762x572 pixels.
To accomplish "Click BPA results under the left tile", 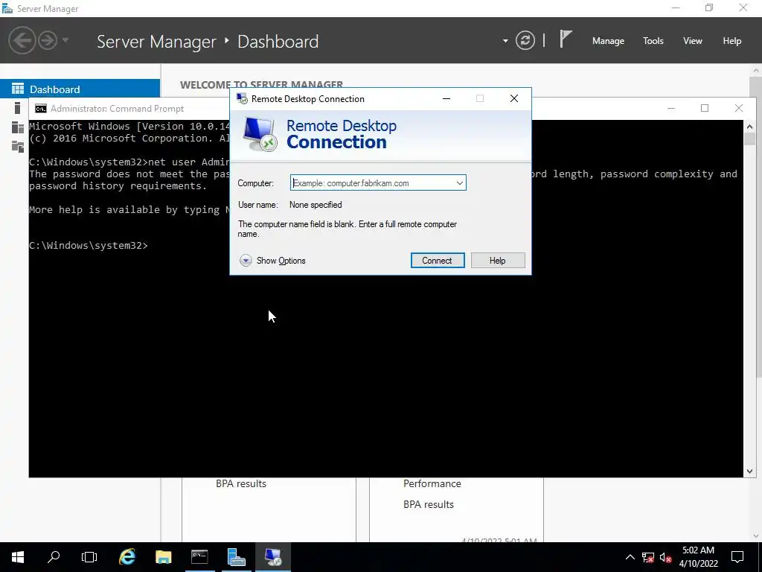I will [241, 483].
